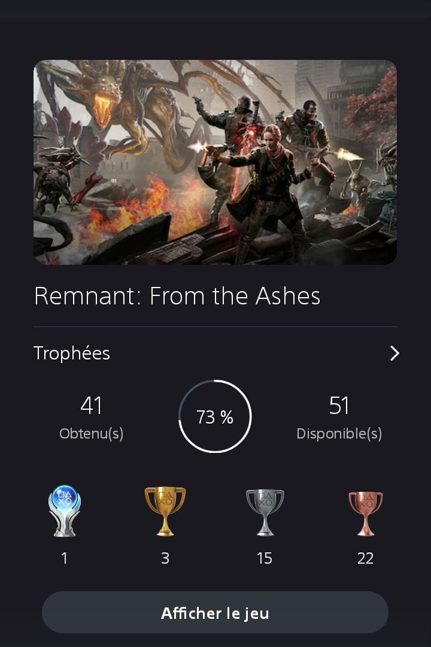Open trophies via the right chevron arrow
This screenshot has width=431, height=647.
(x=394, y=353)
